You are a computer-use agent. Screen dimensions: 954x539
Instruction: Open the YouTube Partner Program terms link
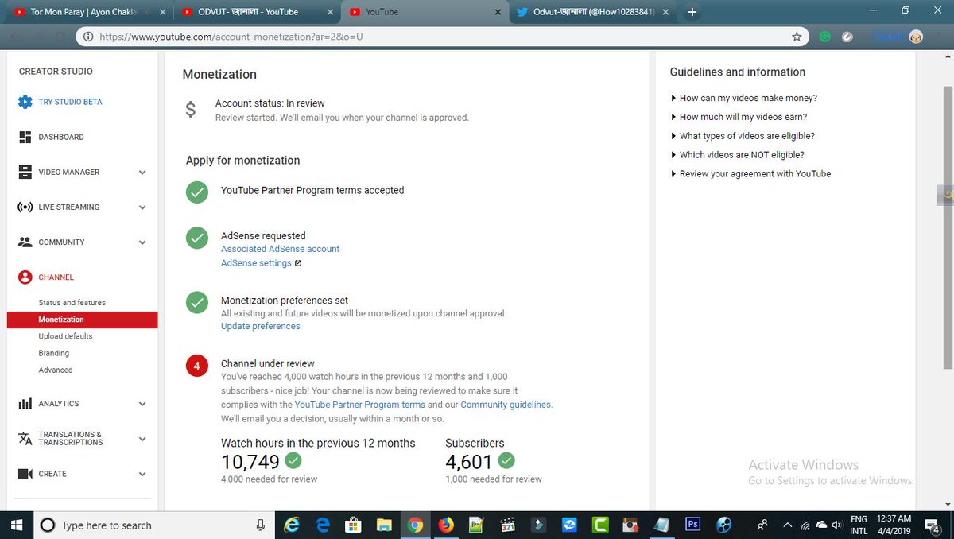coord(359,405)
